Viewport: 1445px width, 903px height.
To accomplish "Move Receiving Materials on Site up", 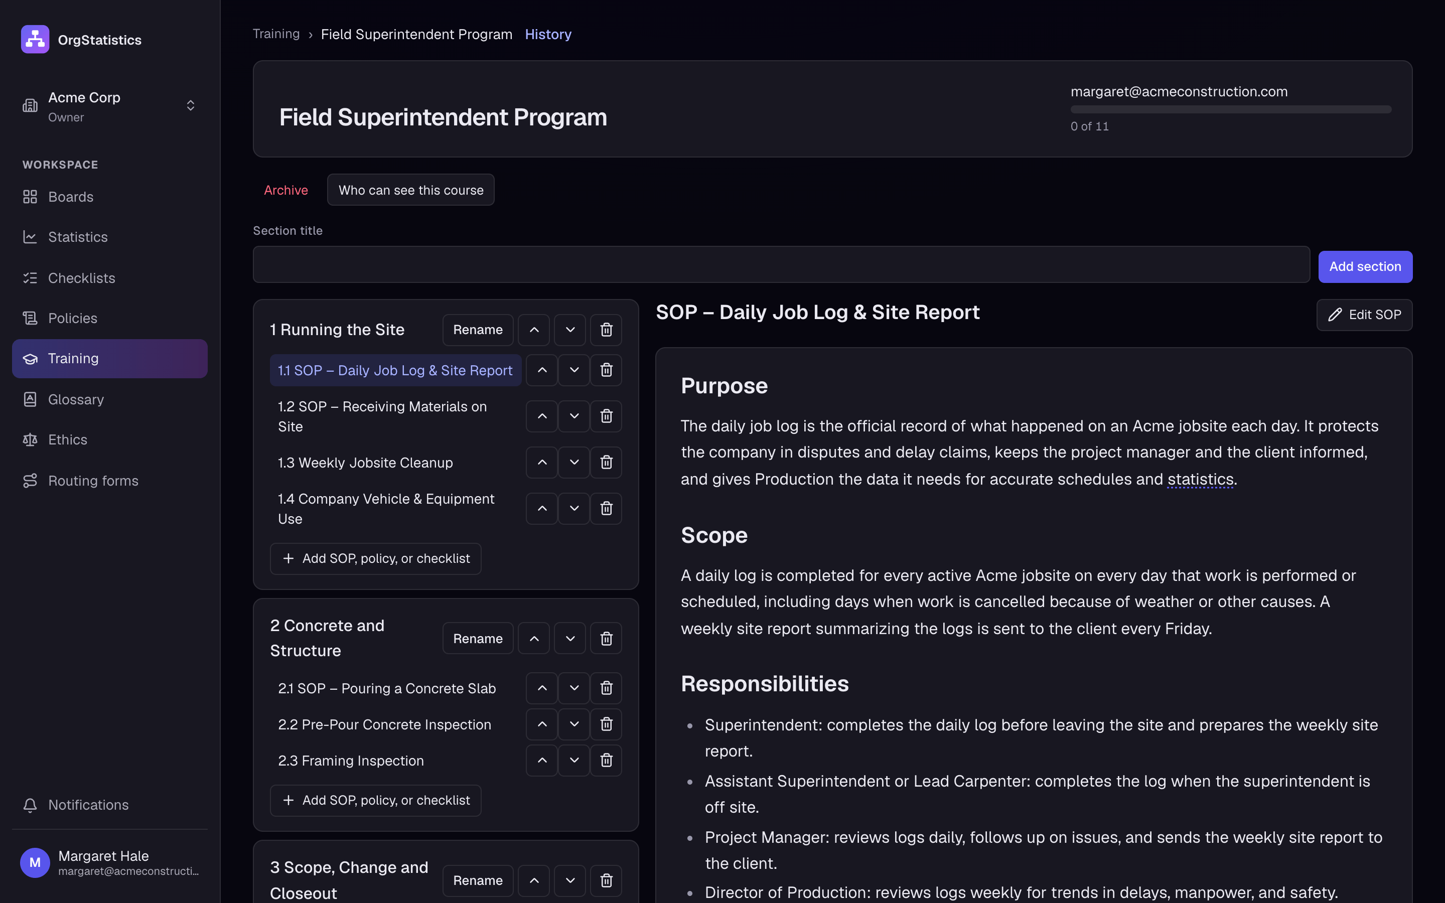I will coord(541,416).
